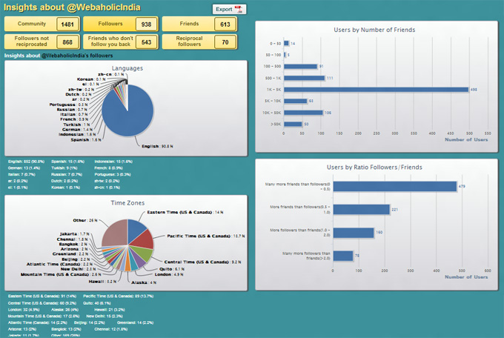504x338 pixels.
Task: Select Followers not reciprocated tile
Action: click(42, 42)
